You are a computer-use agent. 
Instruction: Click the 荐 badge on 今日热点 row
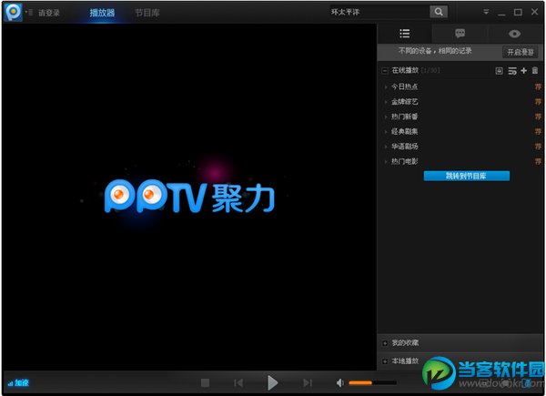pos(538,86)
